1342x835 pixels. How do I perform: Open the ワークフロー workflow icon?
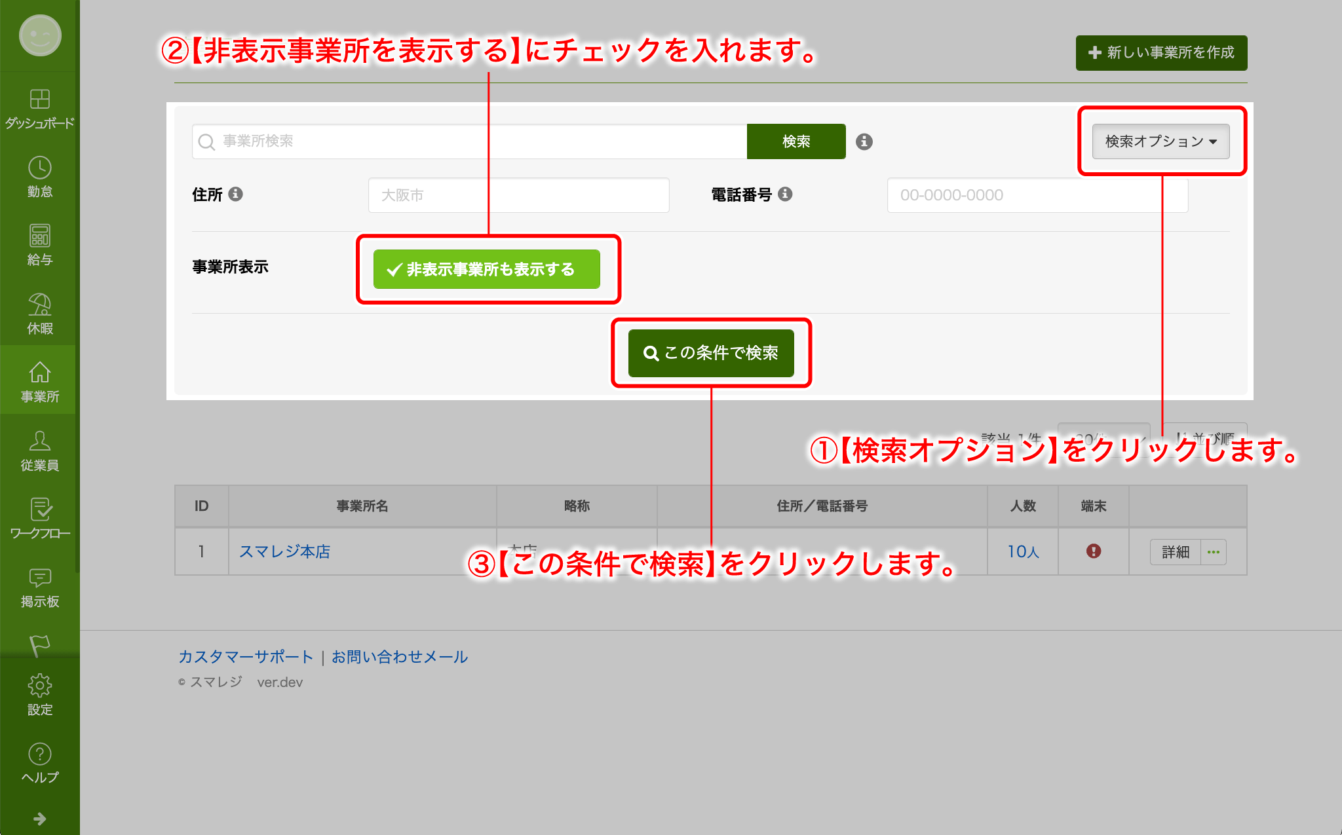(41, 509)
